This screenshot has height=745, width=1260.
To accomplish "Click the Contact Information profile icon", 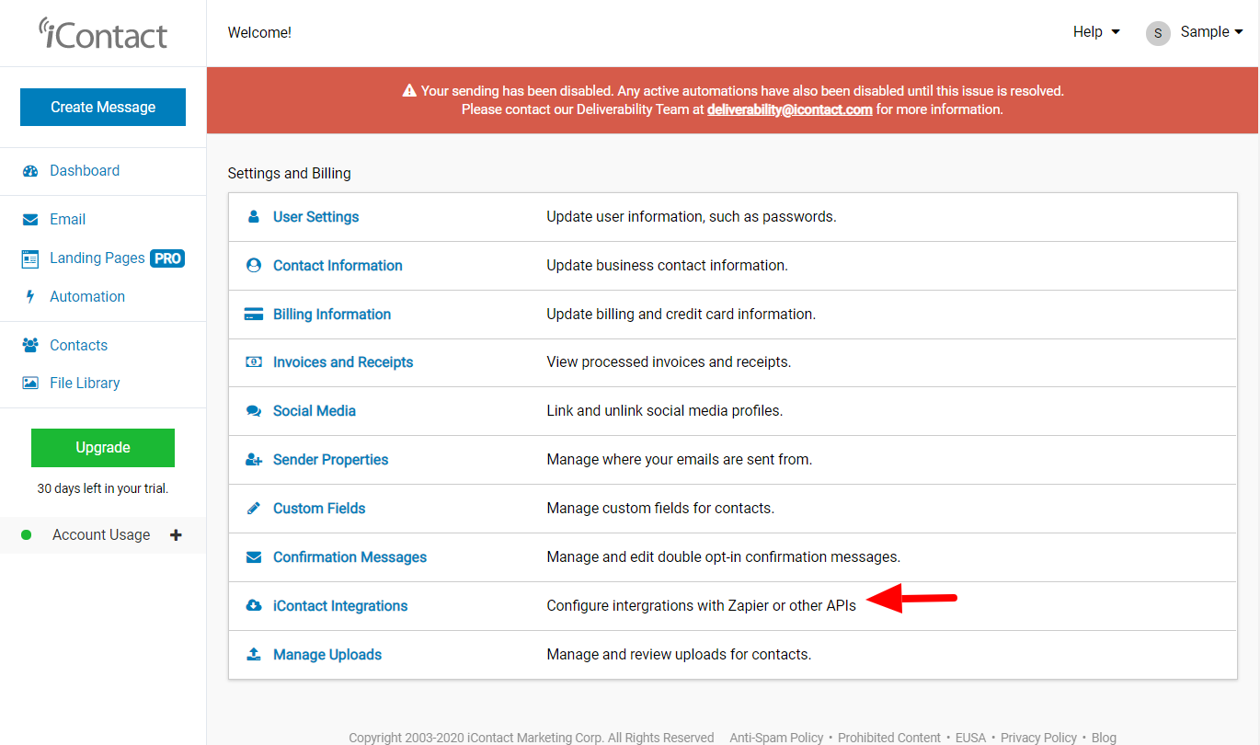I will click(254, 266).
